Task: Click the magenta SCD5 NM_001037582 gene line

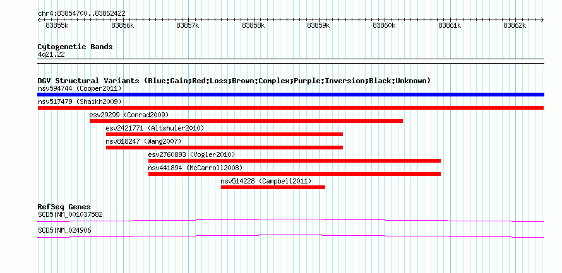Action: coord(290,220)
